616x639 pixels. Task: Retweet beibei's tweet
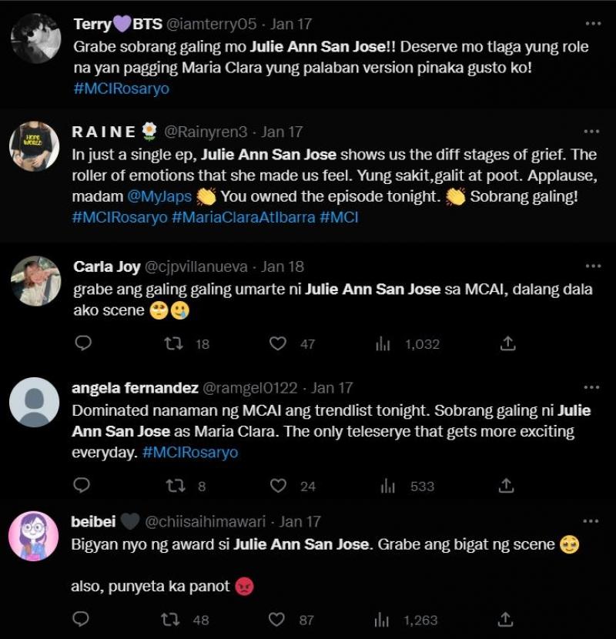click(174, 619)
